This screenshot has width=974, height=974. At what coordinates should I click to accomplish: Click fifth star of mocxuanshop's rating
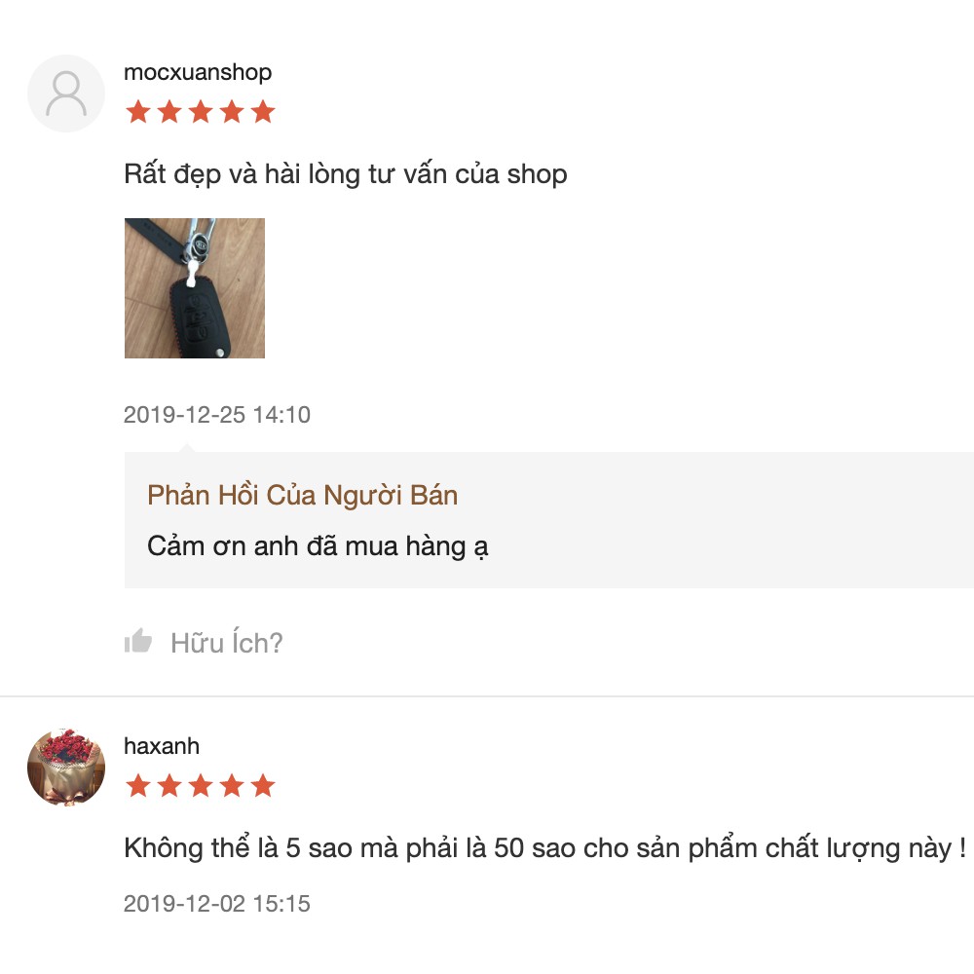pyautogui.click(x=263, y=112)
